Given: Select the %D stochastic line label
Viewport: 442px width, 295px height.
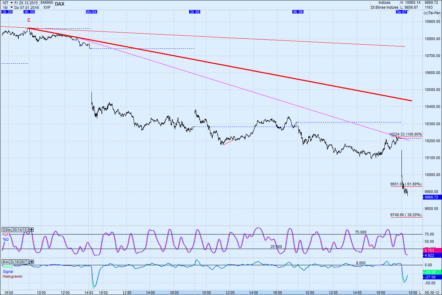Looking at the screenshot, I should pos(6,239).
